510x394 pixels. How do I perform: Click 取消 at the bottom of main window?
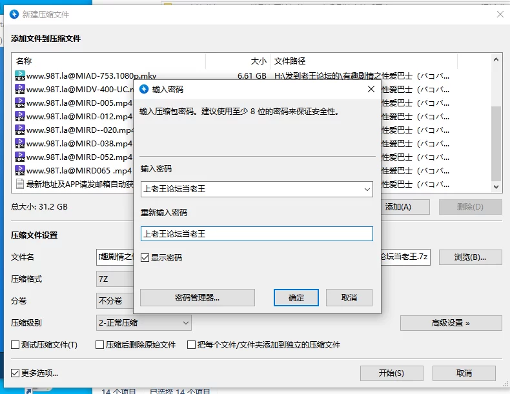pos(464,373)
